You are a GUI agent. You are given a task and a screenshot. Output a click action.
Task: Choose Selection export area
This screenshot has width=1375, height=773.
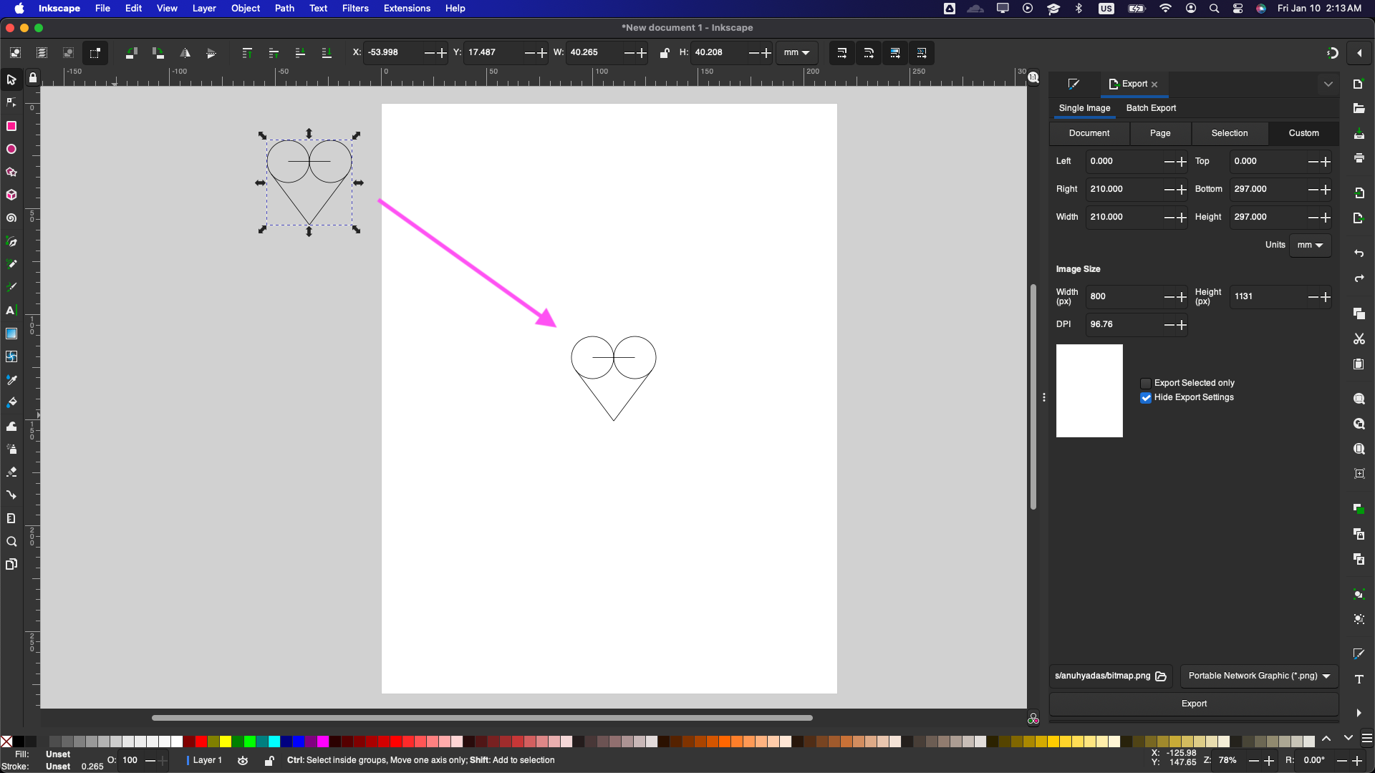point(1230,133)
